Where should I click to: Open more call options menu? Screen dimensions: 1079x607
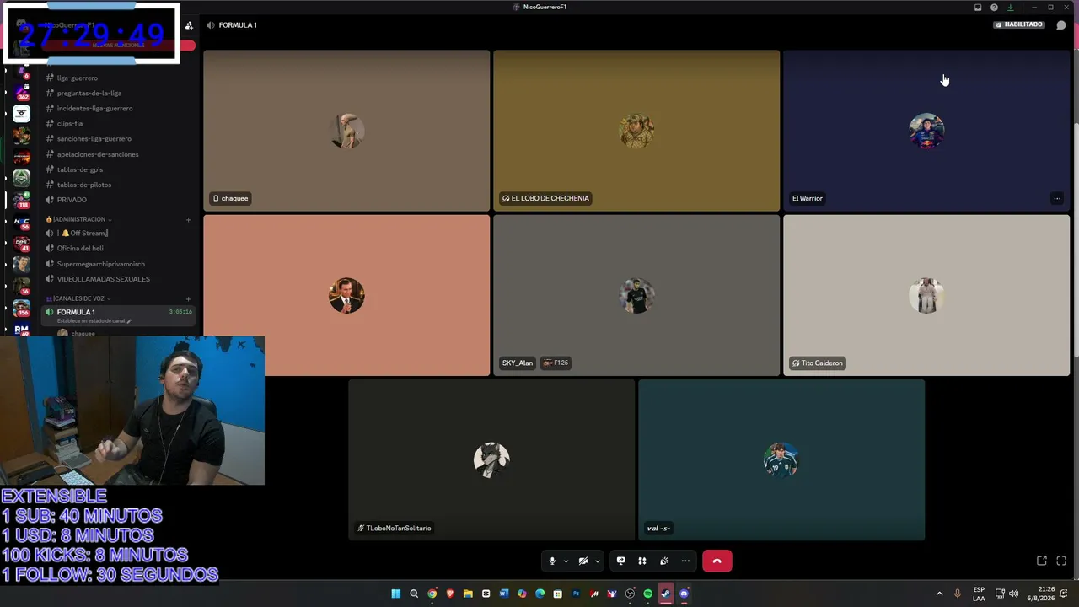(685, 561)
